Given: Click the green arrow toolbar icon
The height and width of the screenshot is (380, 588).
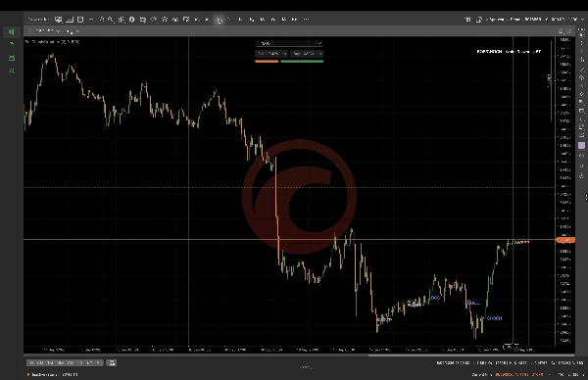Looking at the screenshot, I should pyautogui.click(x=142, y=20).
